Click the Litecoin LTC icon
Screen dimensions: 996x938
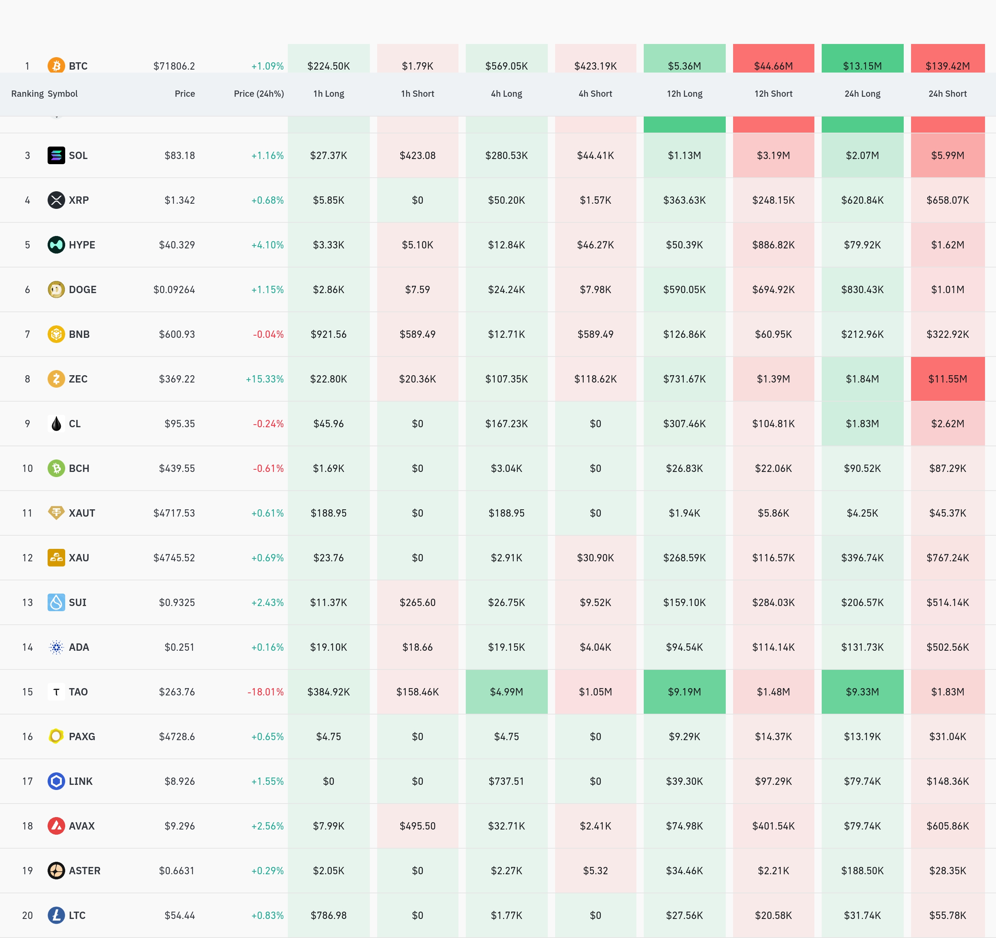(x=56, y=915)
